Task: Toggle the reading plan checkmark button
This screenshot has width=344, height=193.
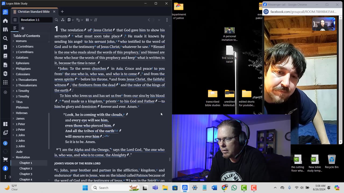Action: coord(69,20)
